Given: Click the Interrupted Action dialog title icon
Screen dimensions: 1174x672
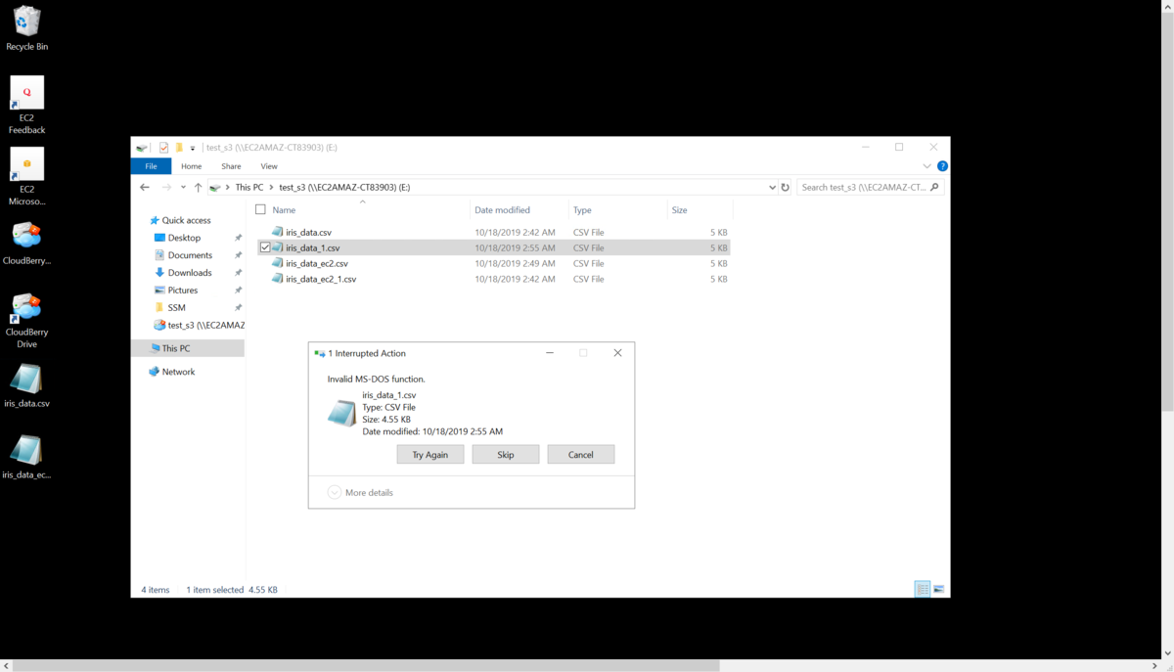Looking at the screenshot, I should point(319,353).
